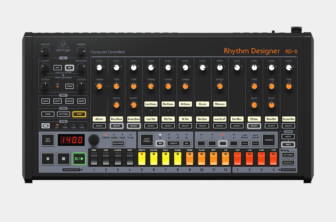Click the red 1/32 step key
The height and width of the screenshot is (222, 336).
click(273, 158)
